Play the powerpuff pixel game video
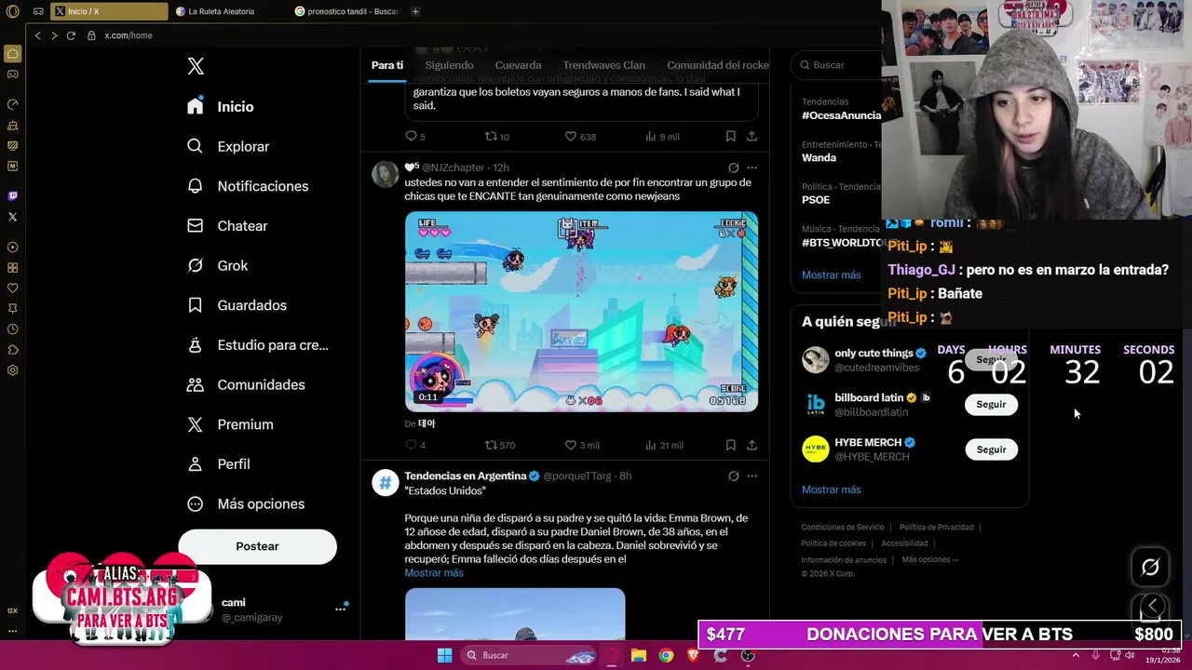This screenshot has width=1192, height=670. pos(581,312)
